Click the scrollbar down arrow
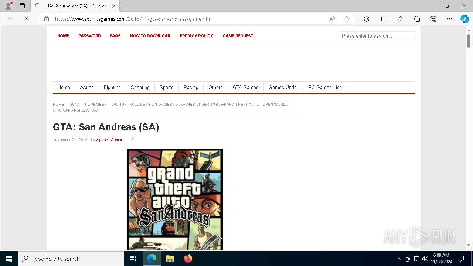Viewport: 473px width, 266px height. coord(469,245)
